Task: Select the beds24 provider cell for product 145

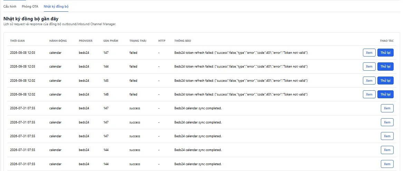Action: (x=84, y=80)
